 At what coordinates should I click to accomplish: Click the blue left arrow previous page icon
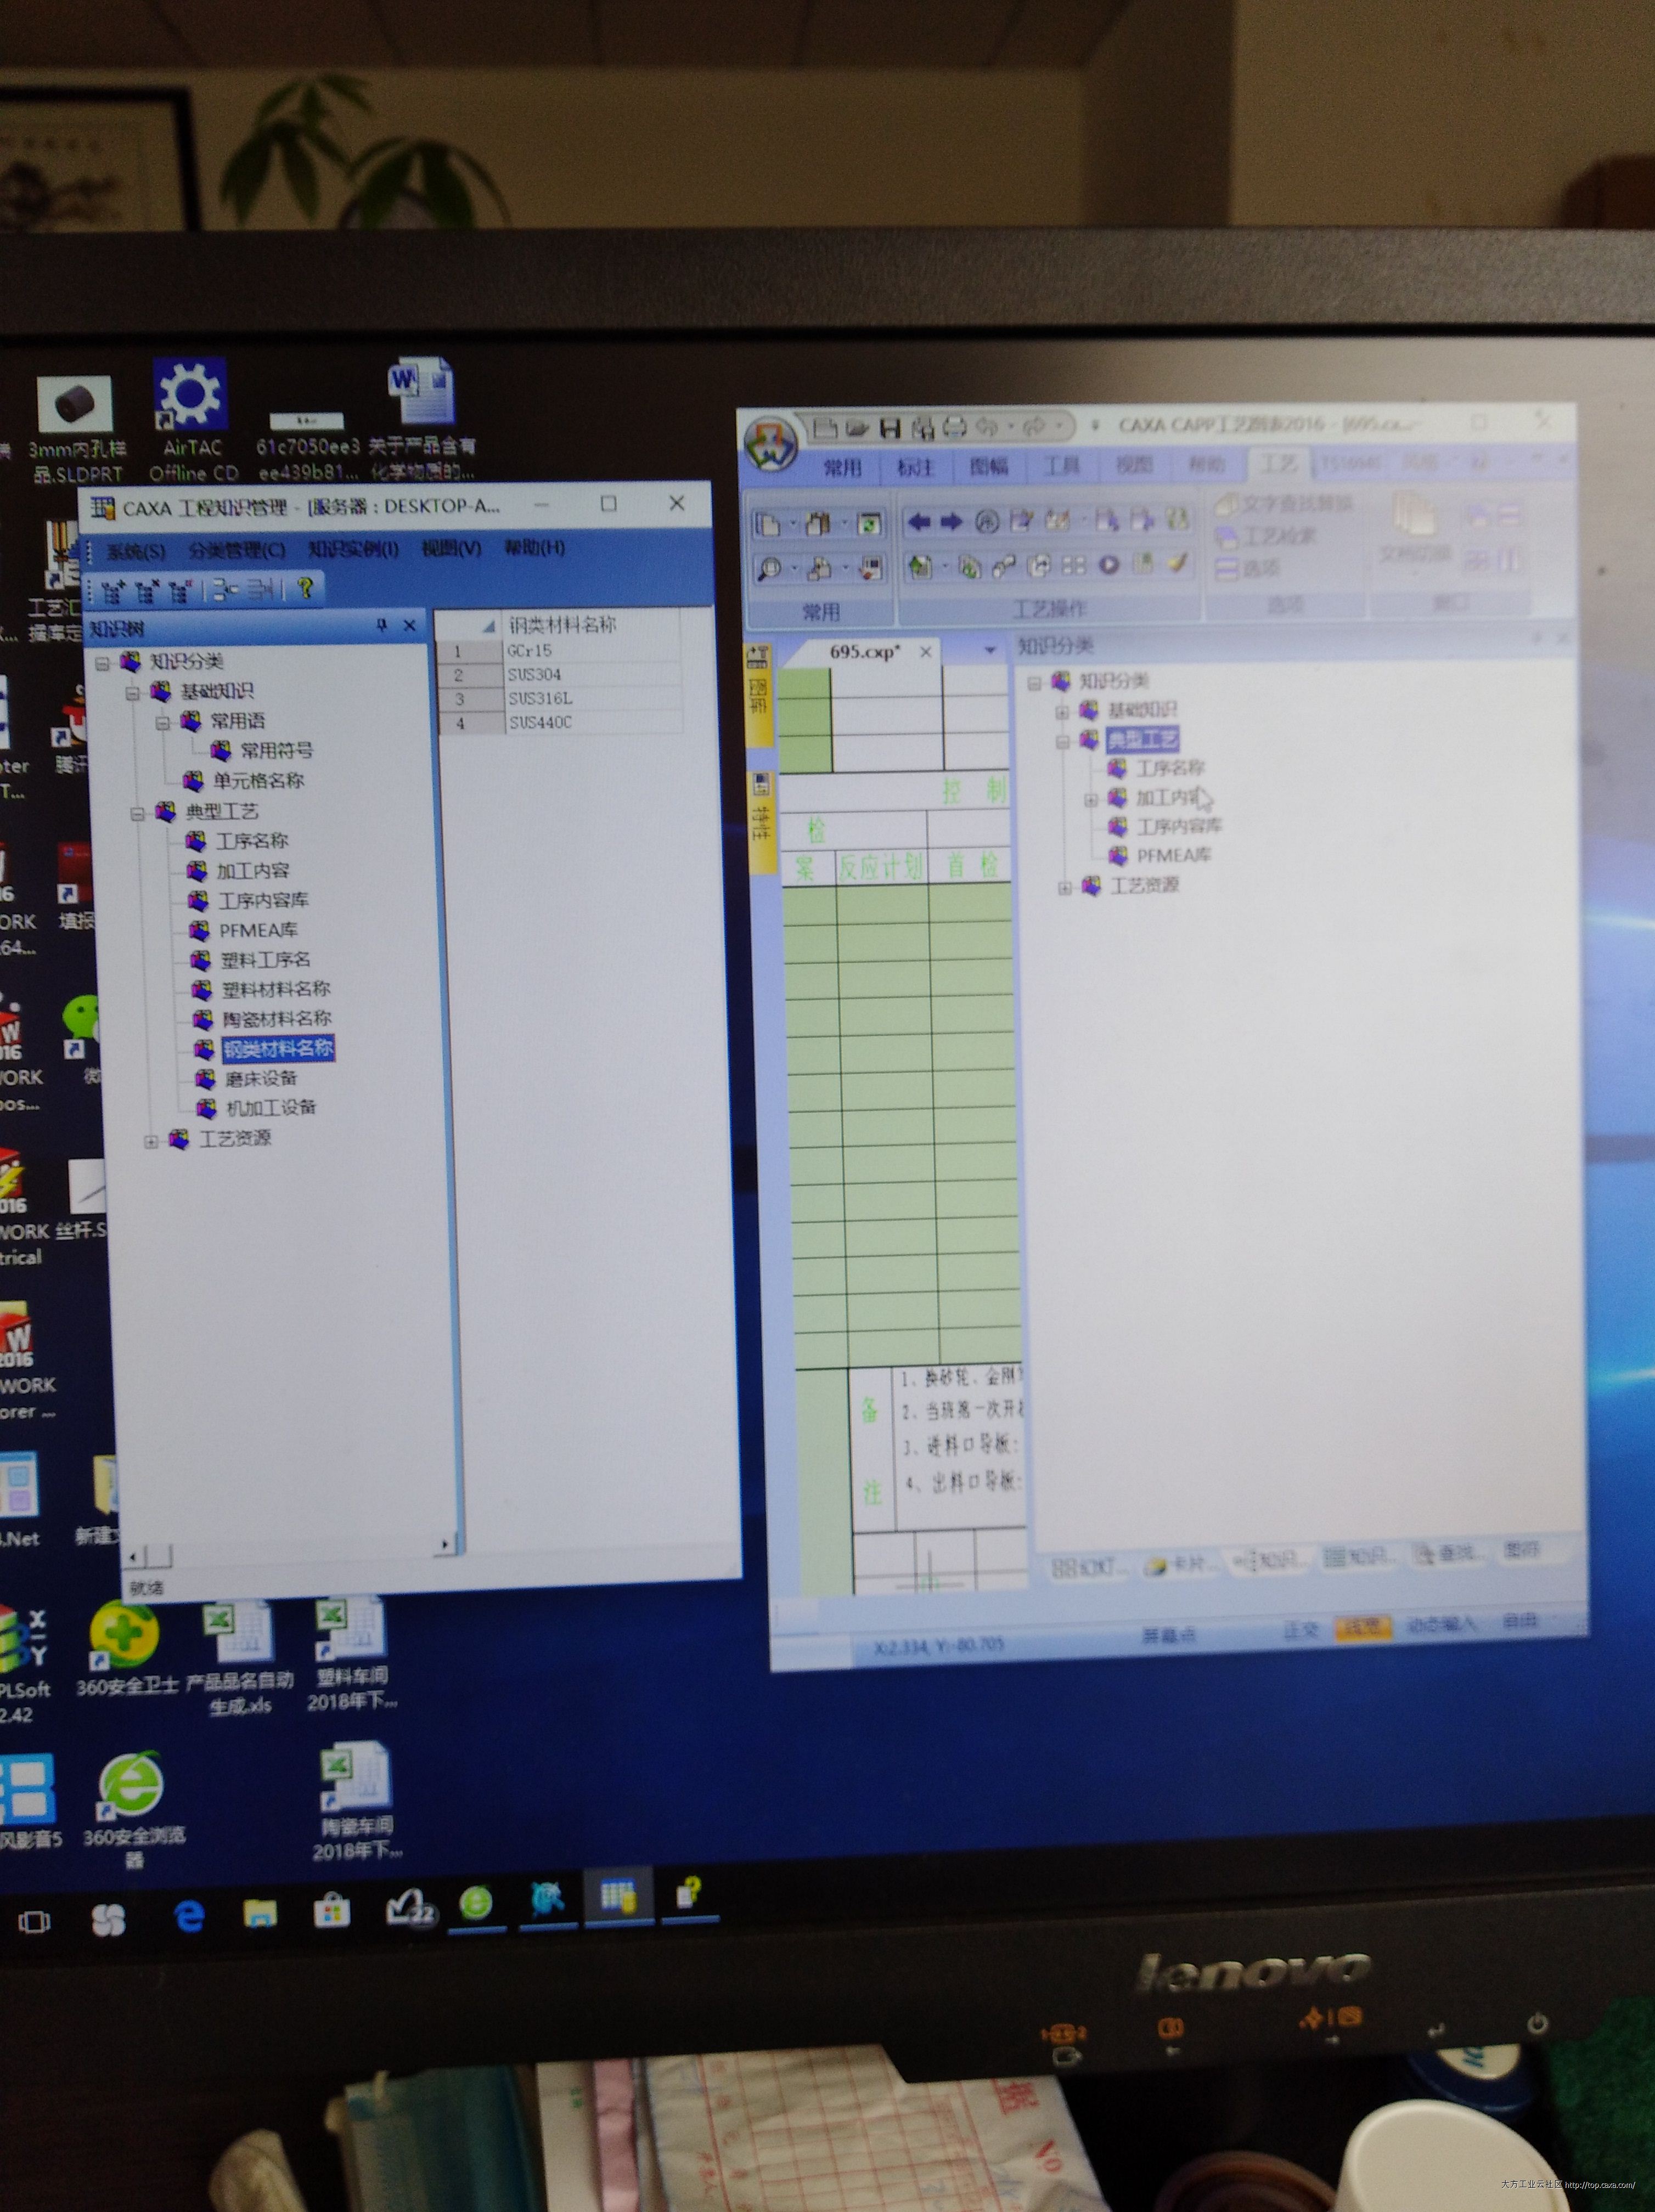918,521
